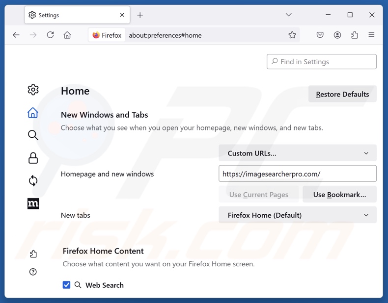This screenshot has height=303, width=388.
Task: Click the Firefox identity icon in address bar
Action: pyautogui.click(x=107, y=35)
